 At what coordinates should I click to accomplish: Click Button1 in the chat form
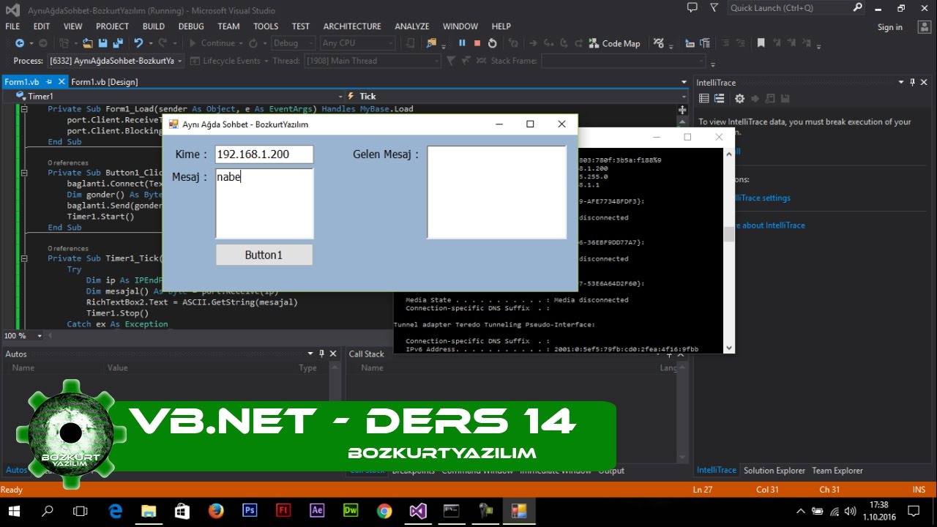coord(264,255)
